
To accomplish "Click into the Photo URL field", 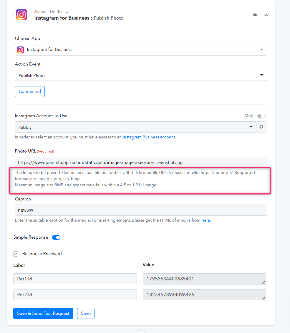I will tap(141, 162).
